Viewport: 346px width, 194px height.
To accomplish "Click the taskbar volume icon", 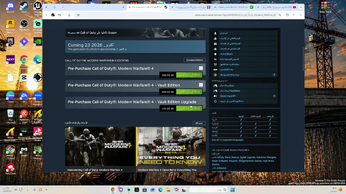I will [x=15, y=190].
